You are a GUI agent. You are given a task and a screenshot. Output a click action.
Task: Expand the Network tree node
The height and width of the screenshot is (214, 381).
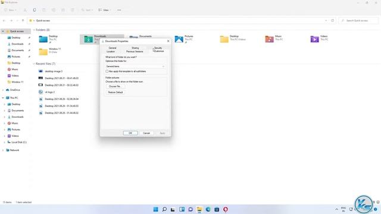point(3,150)
